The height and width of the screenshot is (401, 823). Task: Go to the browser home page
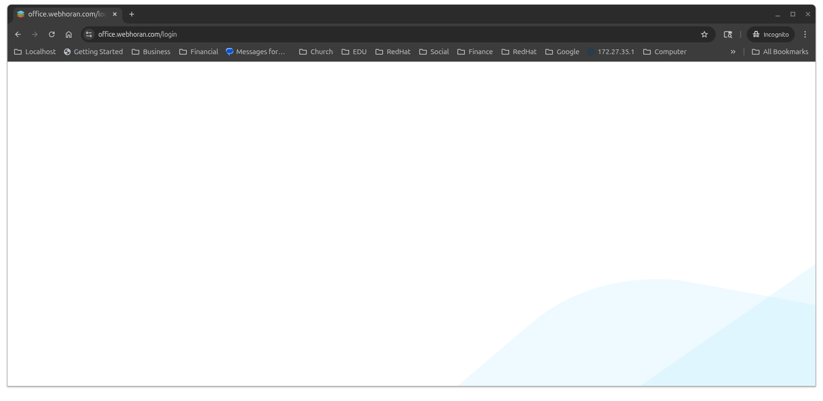(x=69, y=34)
